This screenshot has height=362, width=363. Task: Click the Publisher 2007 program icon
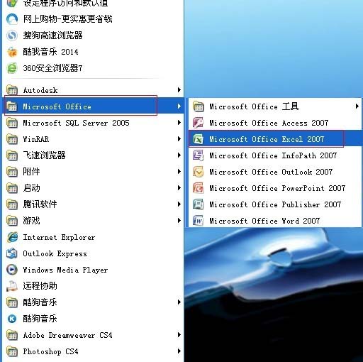pyautogui.click(x=198, y=204)
